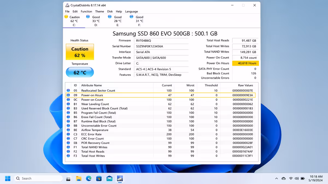Open the Theme menu

point(99,11)
